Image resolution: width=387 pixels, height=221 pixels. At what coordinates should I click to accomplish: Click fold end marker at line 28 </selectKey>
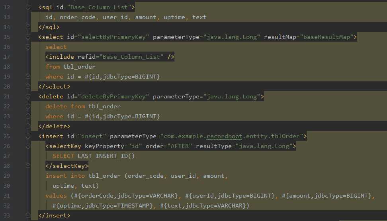(x=28, y=166)
